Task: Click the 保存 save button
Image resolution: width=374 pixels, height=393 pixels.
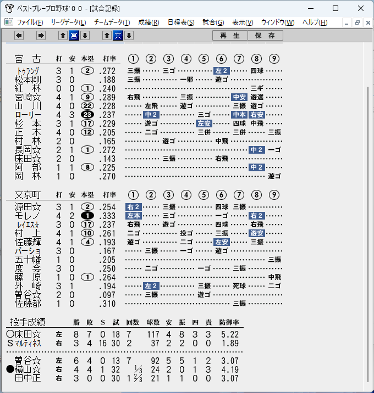Action: (265, 36)
